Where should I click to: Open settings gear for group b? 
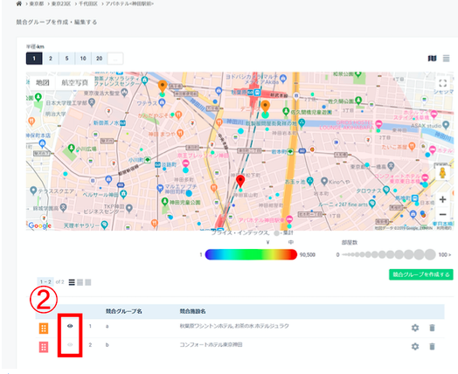pos(415,347)
